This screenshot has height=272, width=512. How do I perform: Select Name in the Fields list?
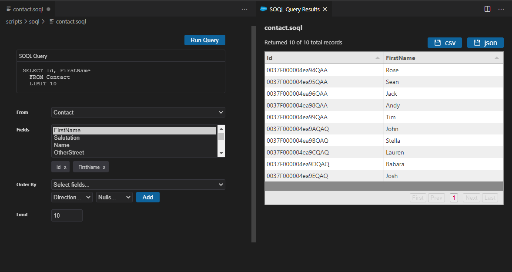point(134,145)
